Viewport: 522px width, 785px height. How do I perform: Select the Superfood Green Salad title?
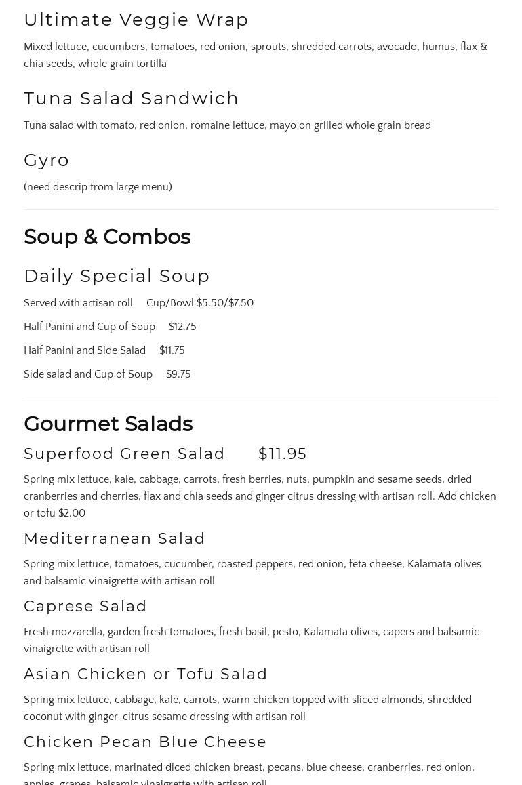tap(125, 454)
